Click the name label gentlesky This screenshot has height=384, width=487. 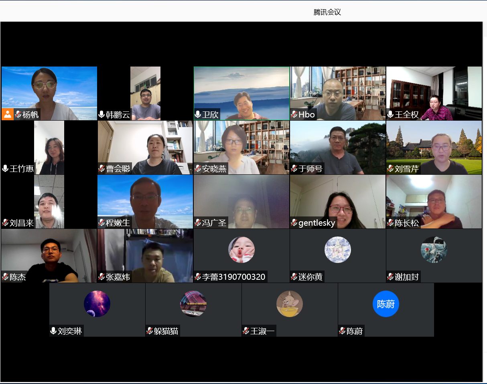[x=317, y=223]
